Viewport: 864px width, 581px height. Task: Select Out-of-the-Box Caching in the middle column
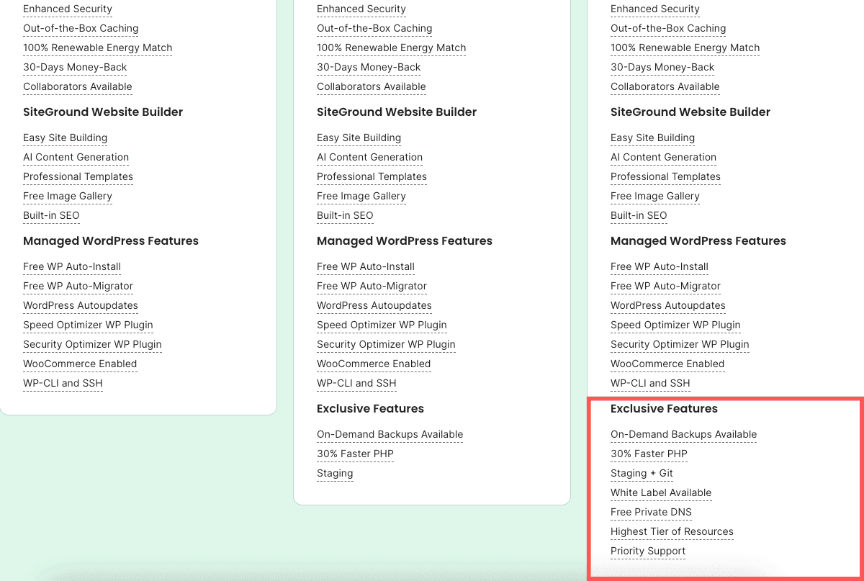[x=374, y=29]
